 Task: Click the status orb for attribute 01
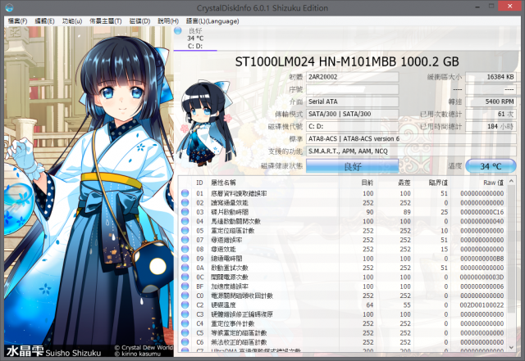(x=185, y=193)
